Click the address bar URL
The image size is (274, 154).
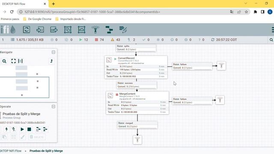pyautogui.click(x=92, y=12)
